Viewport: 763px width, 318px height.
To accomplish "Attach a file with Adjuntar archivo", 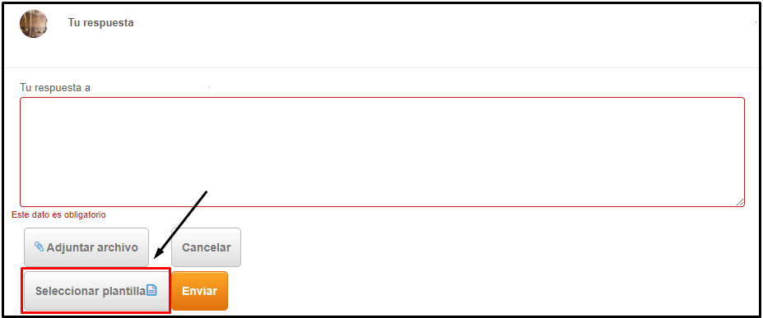I will pyautogui.click(x=86, y=247).
